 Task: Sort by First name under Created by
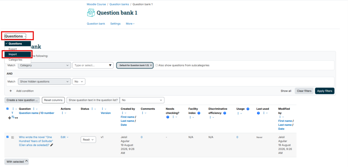128,117
